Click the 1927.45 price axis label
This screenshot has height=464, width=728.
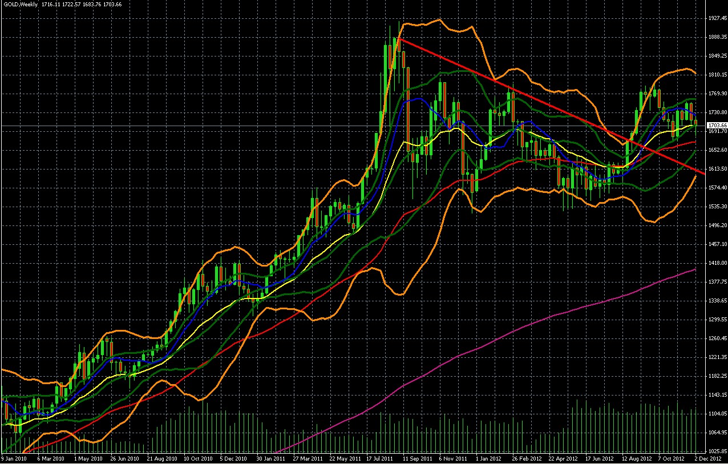tap(717, 18)
